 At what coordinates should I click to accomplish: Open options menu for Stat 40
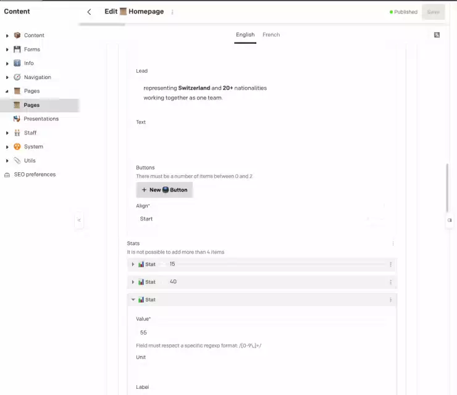[390, 282]
